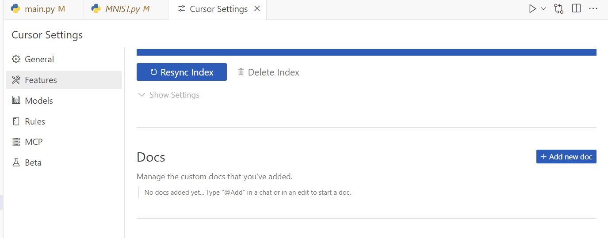Image resolution: width=608 pixels, height=238 pixels.
Task: Open the MCP settings section
Action: [x=34, y=142]
